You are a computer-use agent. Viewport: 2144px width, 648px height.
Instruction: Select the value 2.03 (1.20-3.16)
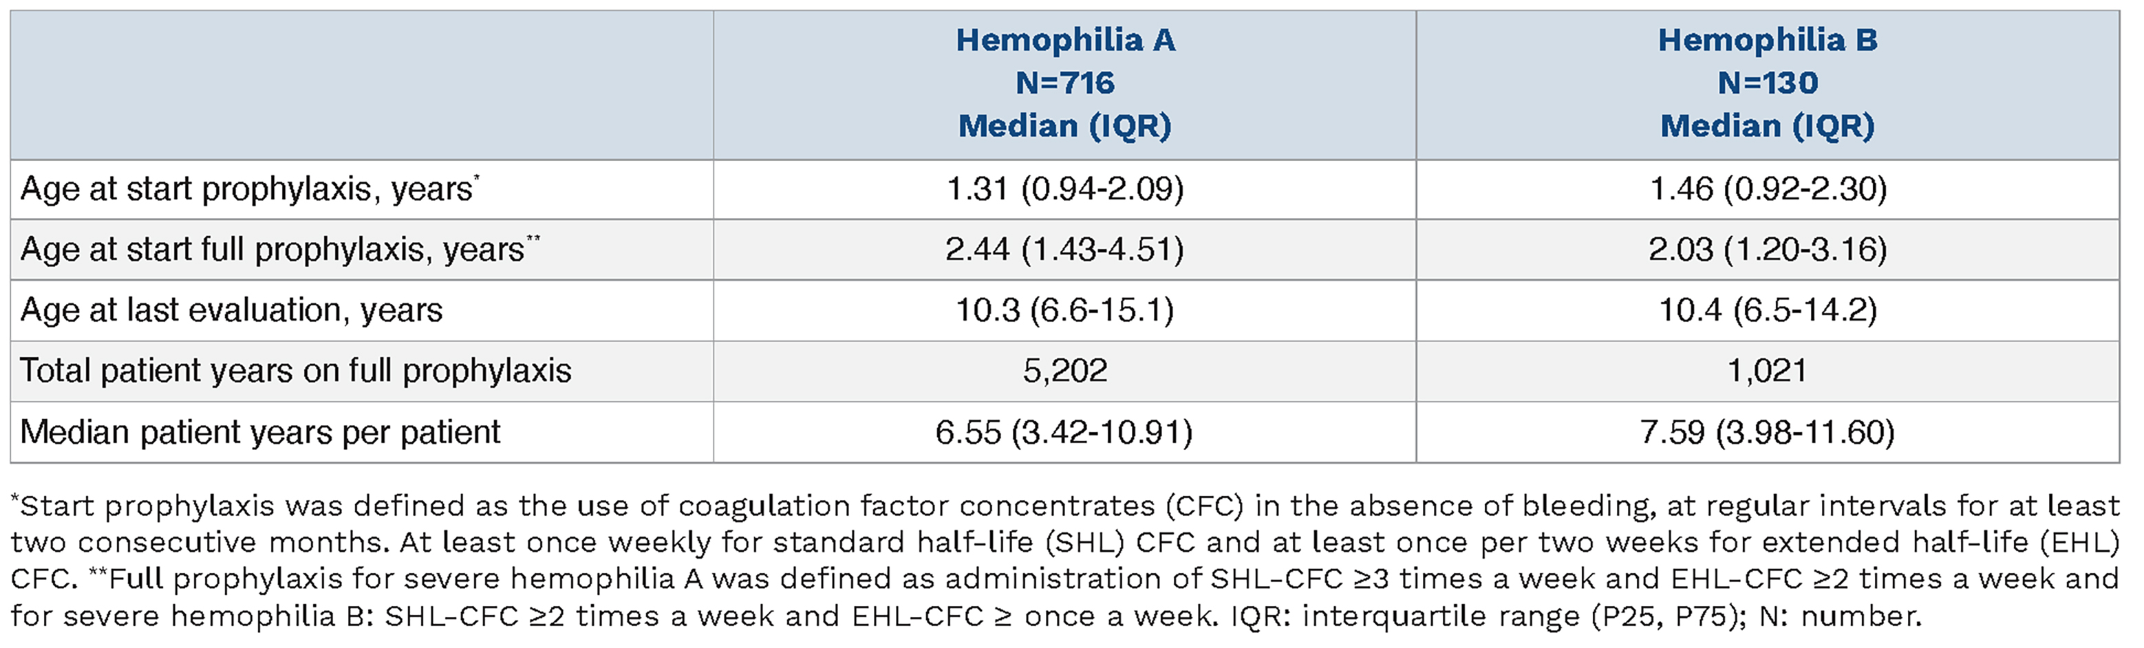pos(1767,250)
